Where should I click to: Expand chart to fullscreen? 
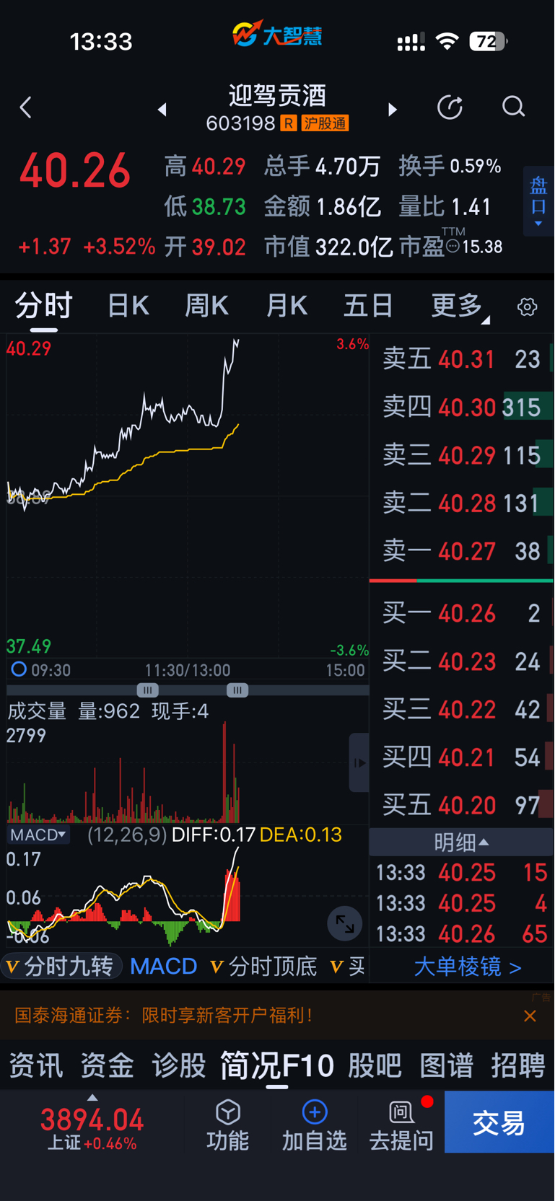coord(345,923)
